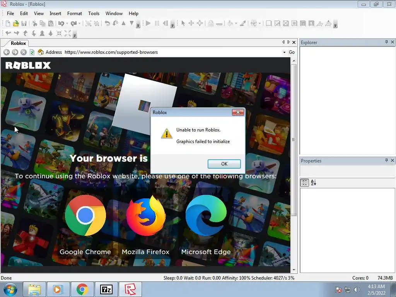Select the paint bucket Fill tool
396x297 pixels.
pyautogui.click(x=230, y=24)
